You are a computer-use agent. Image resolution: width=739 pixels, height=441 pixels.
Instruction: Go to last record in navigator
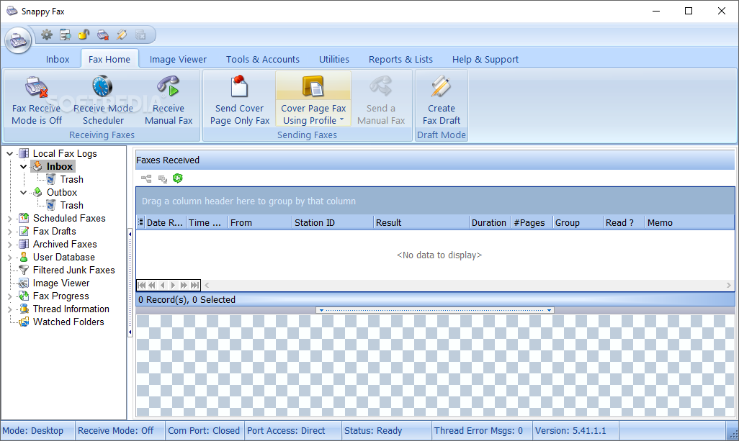click(x=194, y=285)
